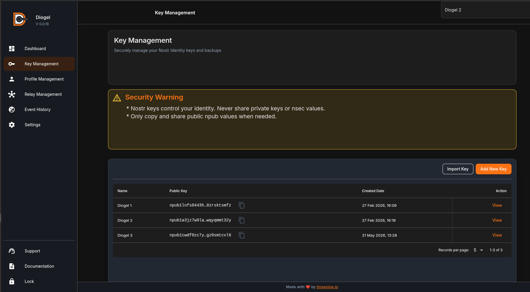Screen dimensions: 530x292
Task: Click the Dashboard grid icon
Action: 12,49
